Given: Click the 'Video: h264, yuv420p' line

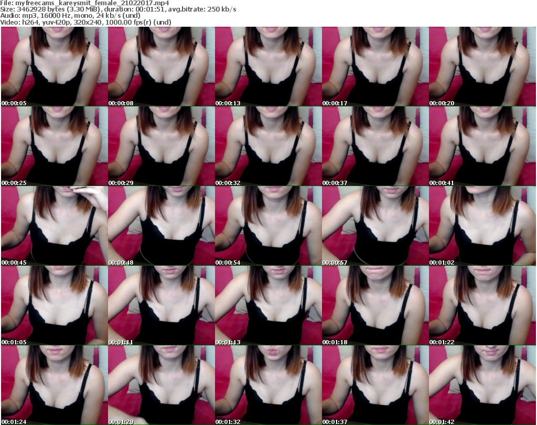Looking at the screenshot, I should click(x=85, y=22).
